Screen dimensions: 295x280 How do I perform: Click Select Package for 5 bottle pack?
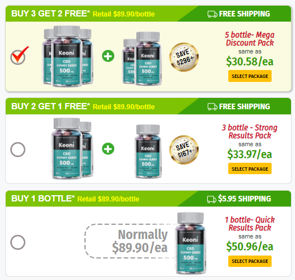point(250,76)
